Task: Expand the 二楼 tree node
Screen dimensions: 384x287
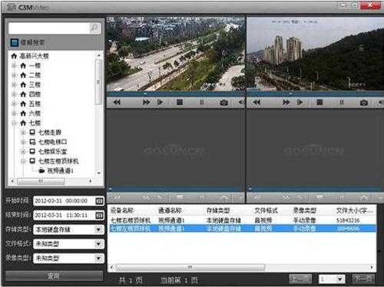Action: pyautogui.click(x=14, y=75)
